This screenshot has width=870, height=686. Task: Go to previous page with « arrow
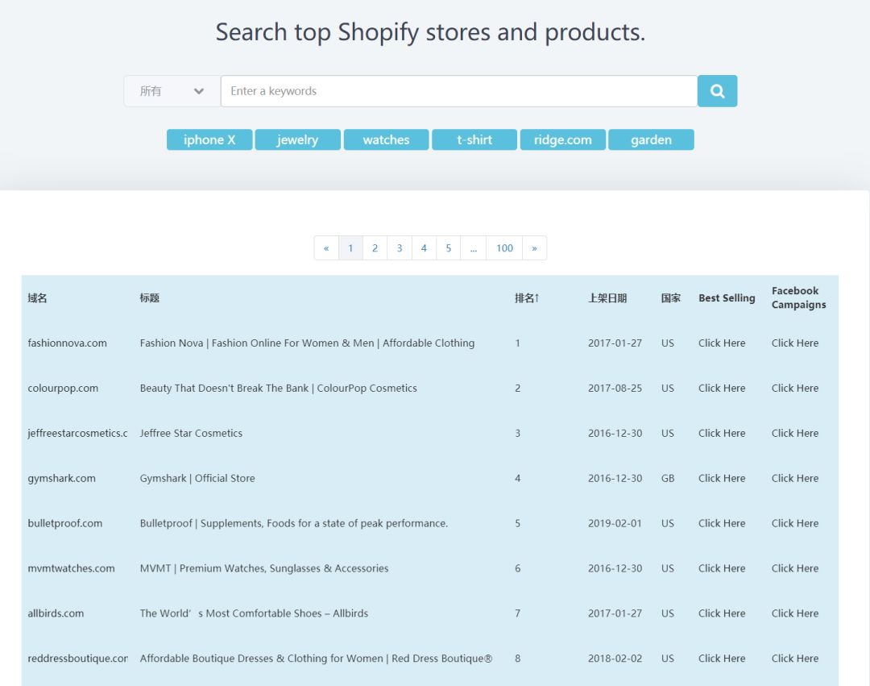(x=326, y=248)
